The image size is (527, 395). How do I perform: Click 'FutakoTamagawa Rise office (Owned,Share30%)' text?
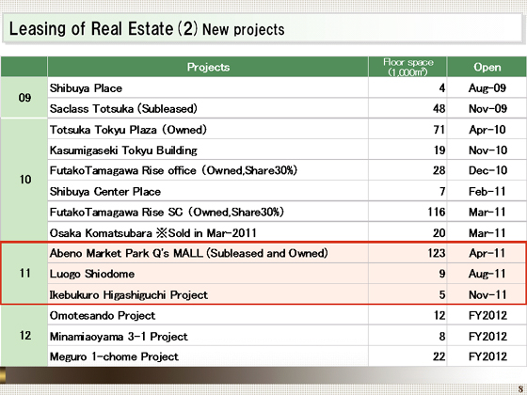[173, 170]
